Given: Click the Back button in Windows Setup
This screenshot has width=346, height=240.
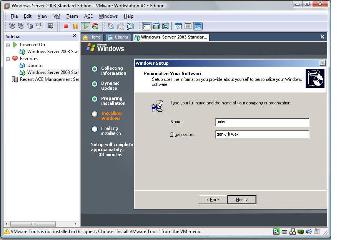Looking at the screenshot, I should click(x=213, y=200).
